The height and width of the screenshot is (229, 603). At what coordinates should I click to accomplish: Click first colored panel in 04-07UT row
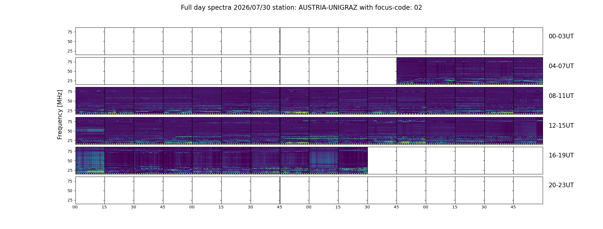(411, 71)
